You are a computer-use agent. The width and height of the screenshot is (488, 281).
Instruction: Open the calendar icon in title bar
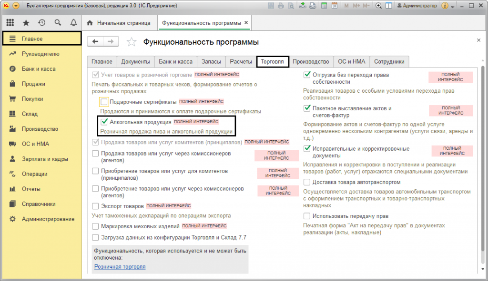click(x=334, y=6)
